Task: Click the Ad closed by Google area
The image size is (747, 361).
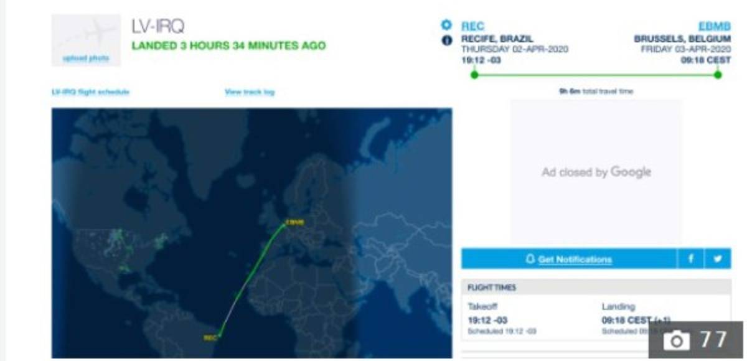Action: pyautogui.click(x=596, y=172)
